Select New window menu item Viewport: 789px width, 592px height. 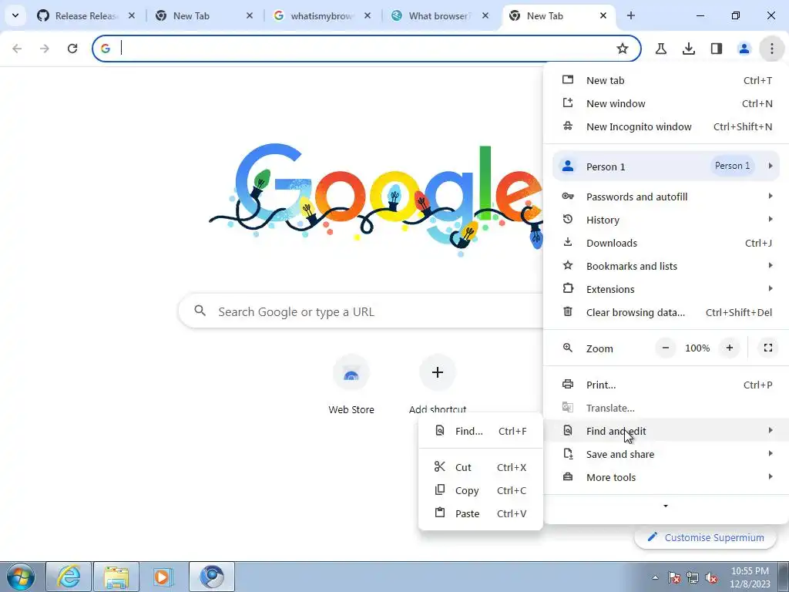[x=666, y=103]
